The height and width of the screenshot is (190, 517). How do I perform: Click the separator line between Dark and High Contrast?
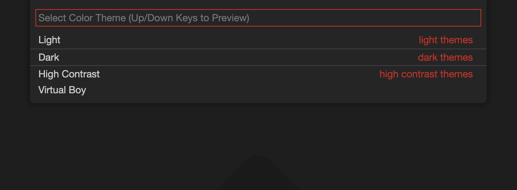click(258, 66)
